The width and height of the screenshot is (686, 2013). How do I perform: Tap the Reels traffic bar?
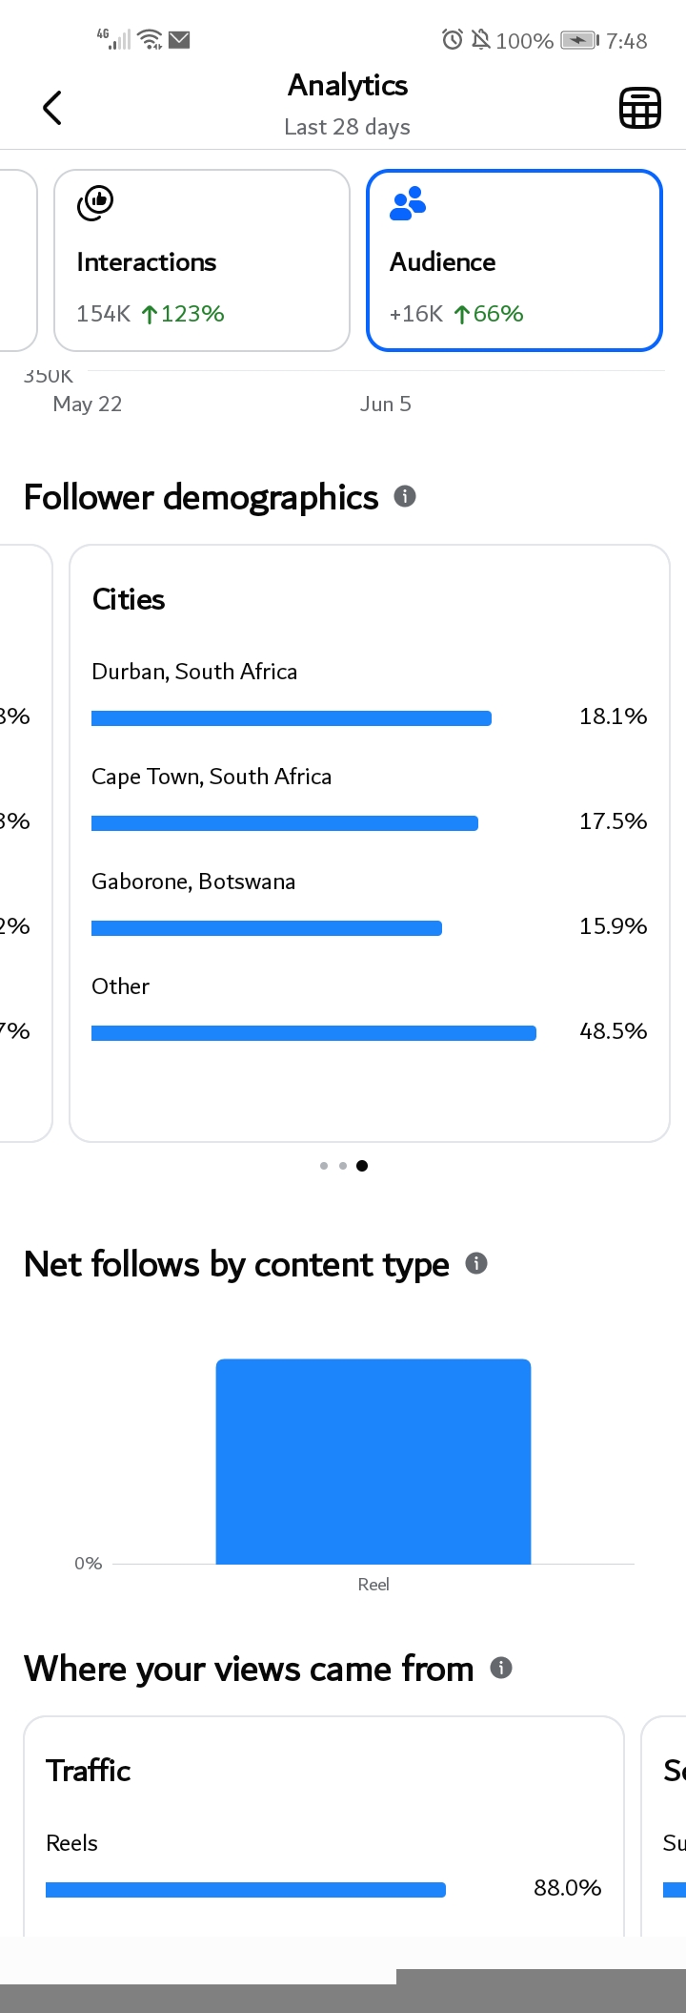(x=246, y=1890)
